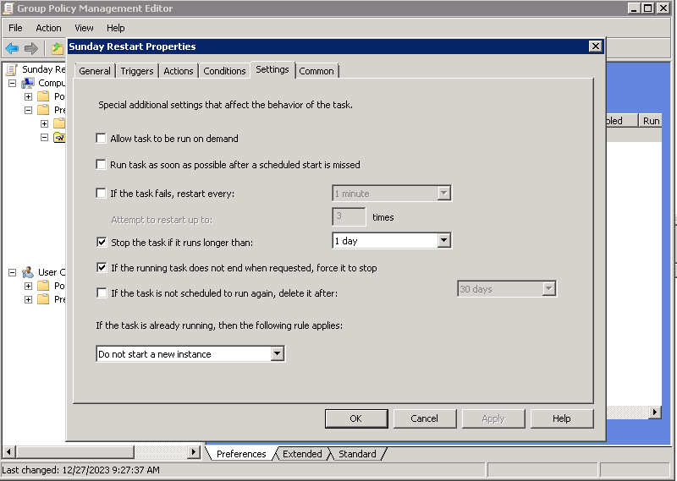
Task: Click the User Configuration icon in tree
Action: click(28, 272)
